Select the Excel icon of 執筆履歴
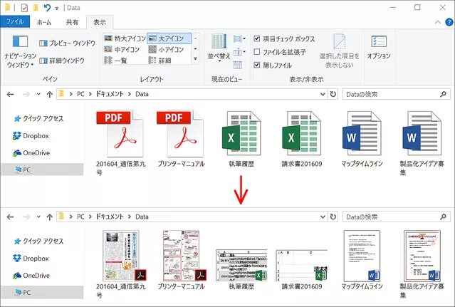 point(241,133)
